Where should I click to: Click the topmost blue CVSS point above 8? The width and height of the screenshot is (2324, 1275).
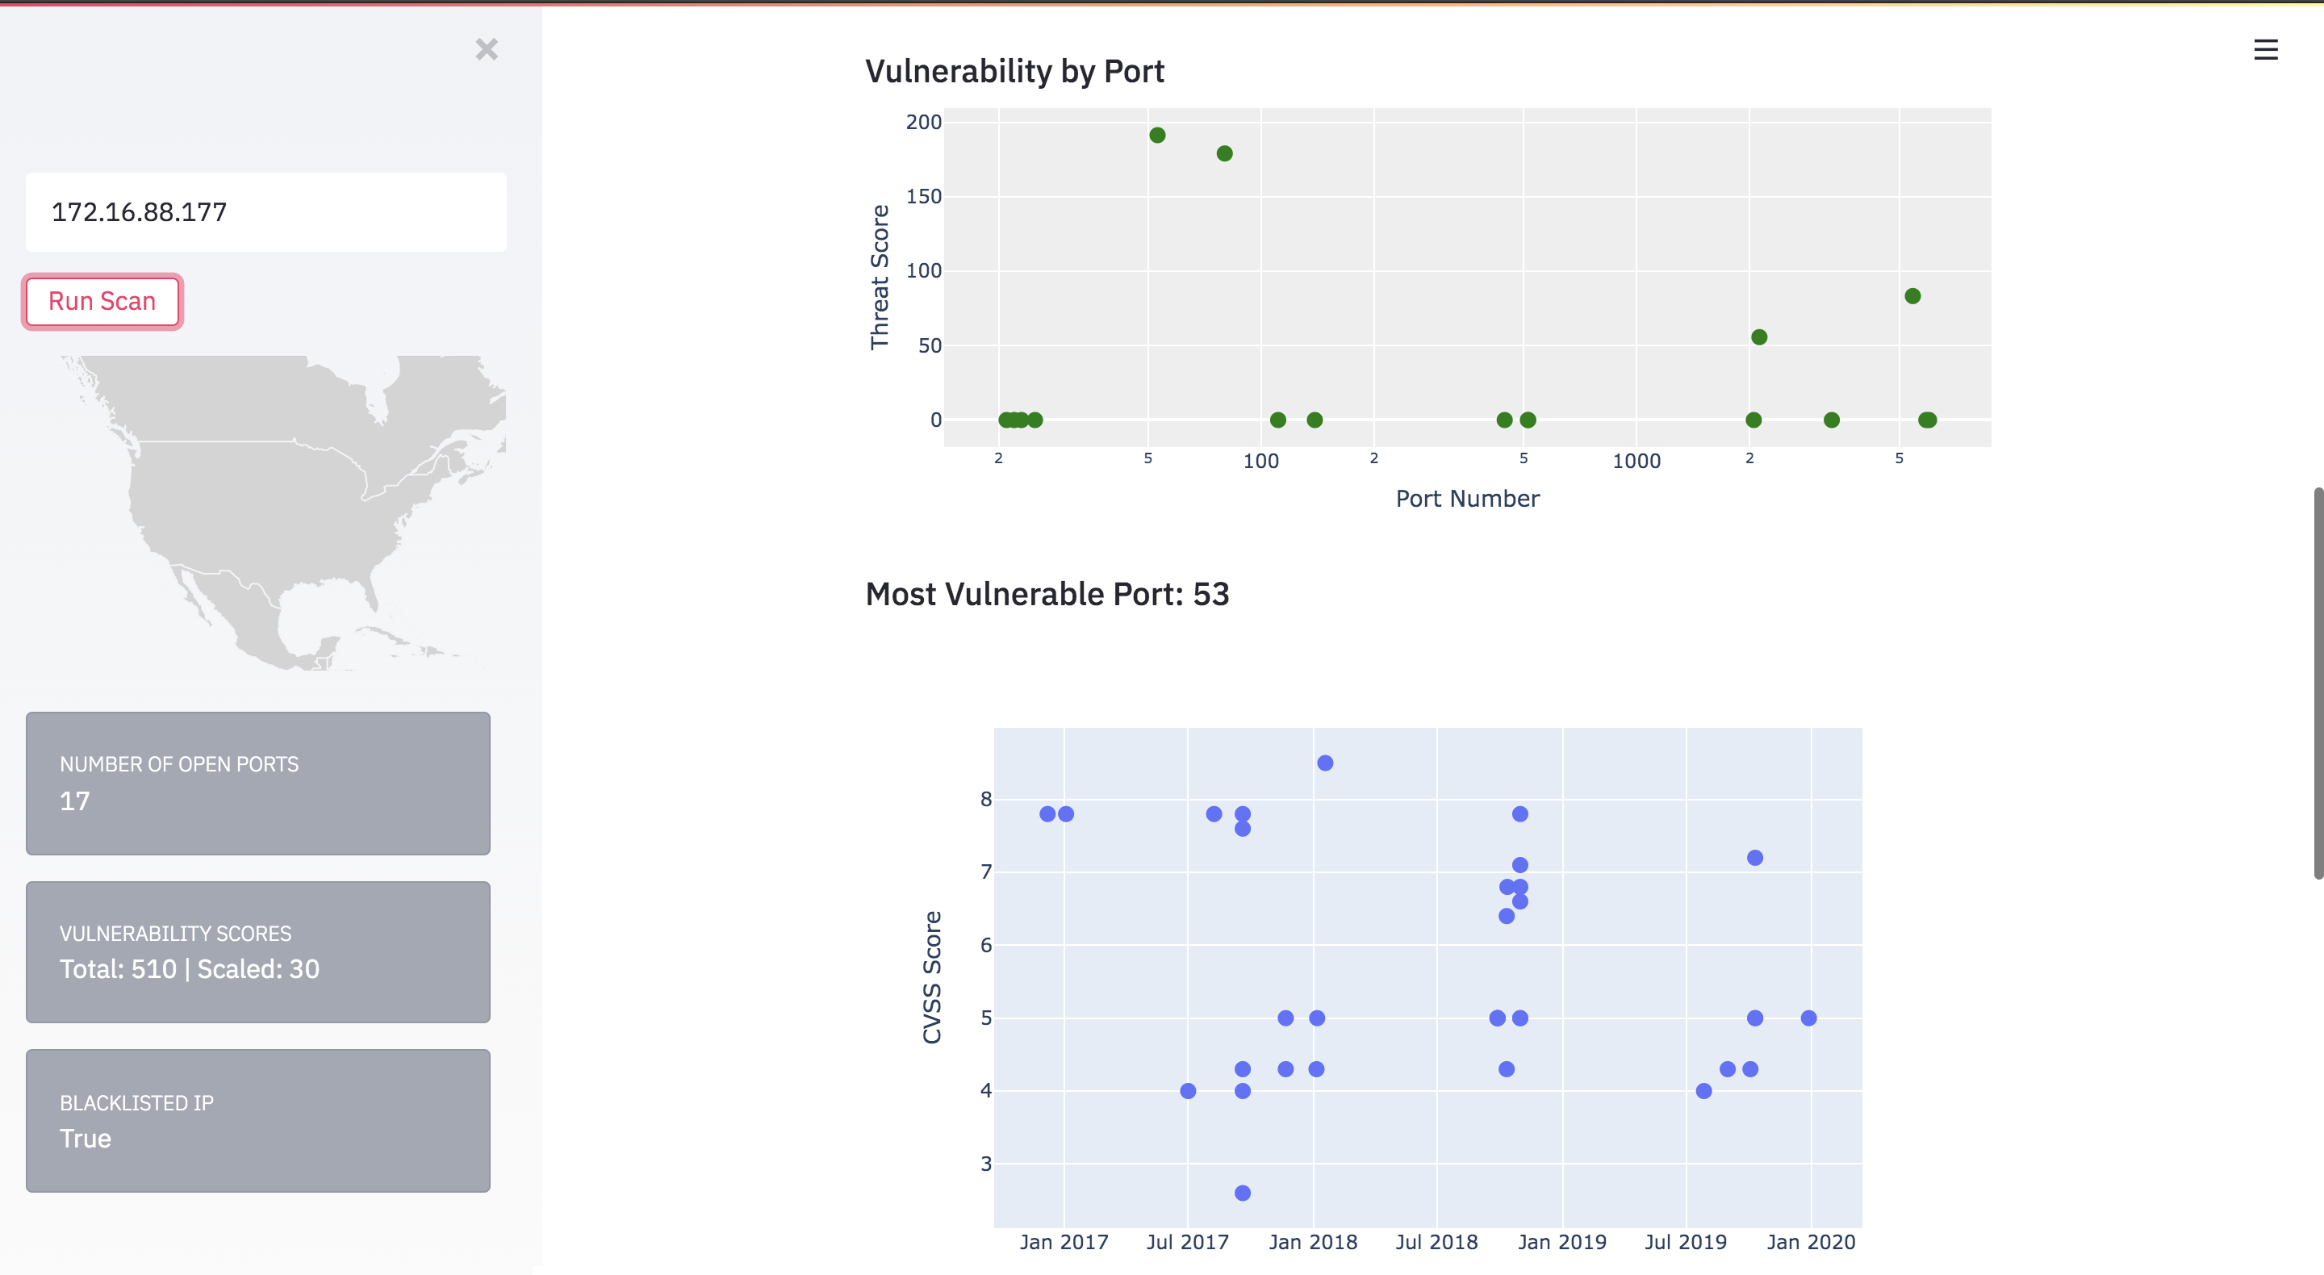[1325, 763]
